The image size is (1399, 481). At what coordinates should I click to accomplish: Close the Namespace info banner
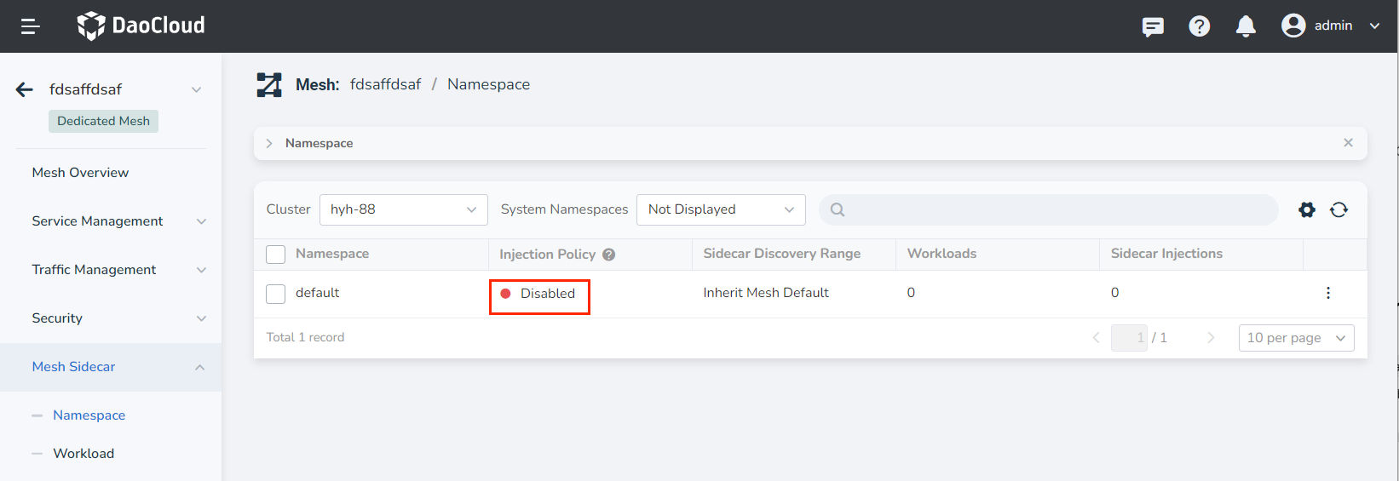(1348, 143)
